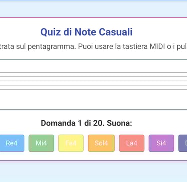
Task: Click the Domanda 1 di 20 label
Action: [x=72, y=123]
